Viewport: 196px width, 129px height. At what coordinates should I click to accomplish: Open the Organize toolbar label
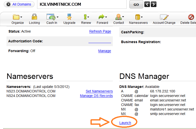18,23
